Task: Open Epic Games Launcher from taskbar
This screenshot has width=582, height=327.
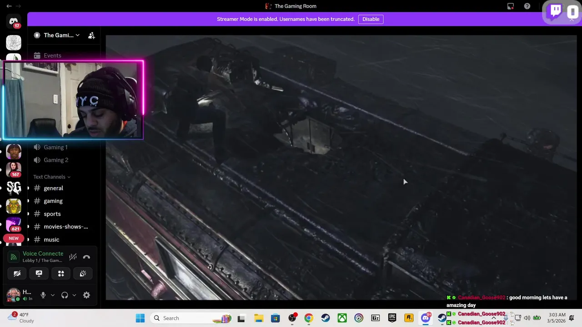Action: coord(392,318)
